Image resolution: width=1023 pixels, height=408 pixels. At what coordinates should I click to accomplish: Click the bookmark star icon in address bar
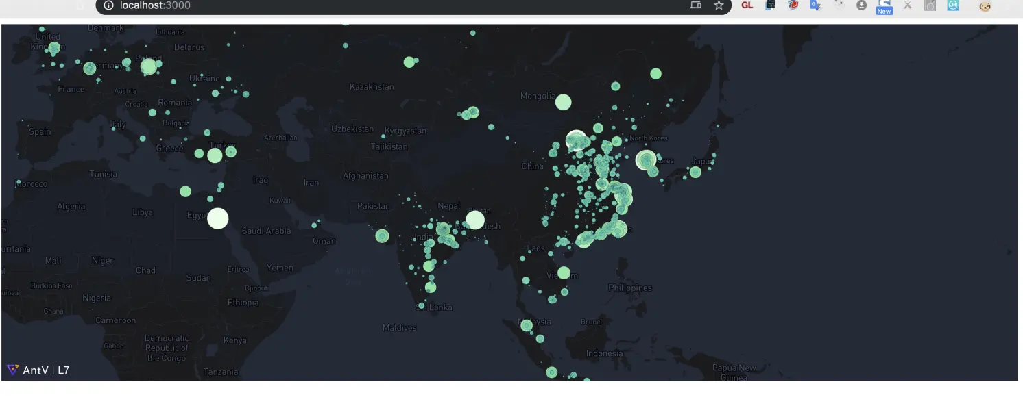pyautogui.click(x=719, y=5)
